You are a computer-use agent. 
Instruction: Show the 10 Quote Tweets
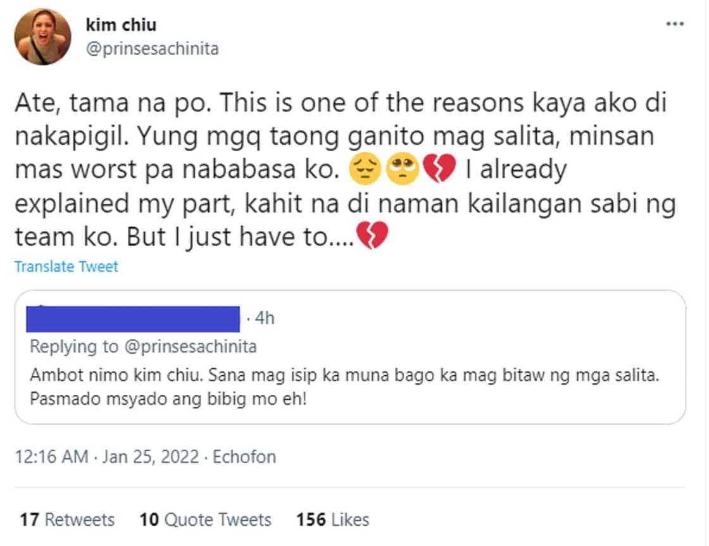pos(205,520)
